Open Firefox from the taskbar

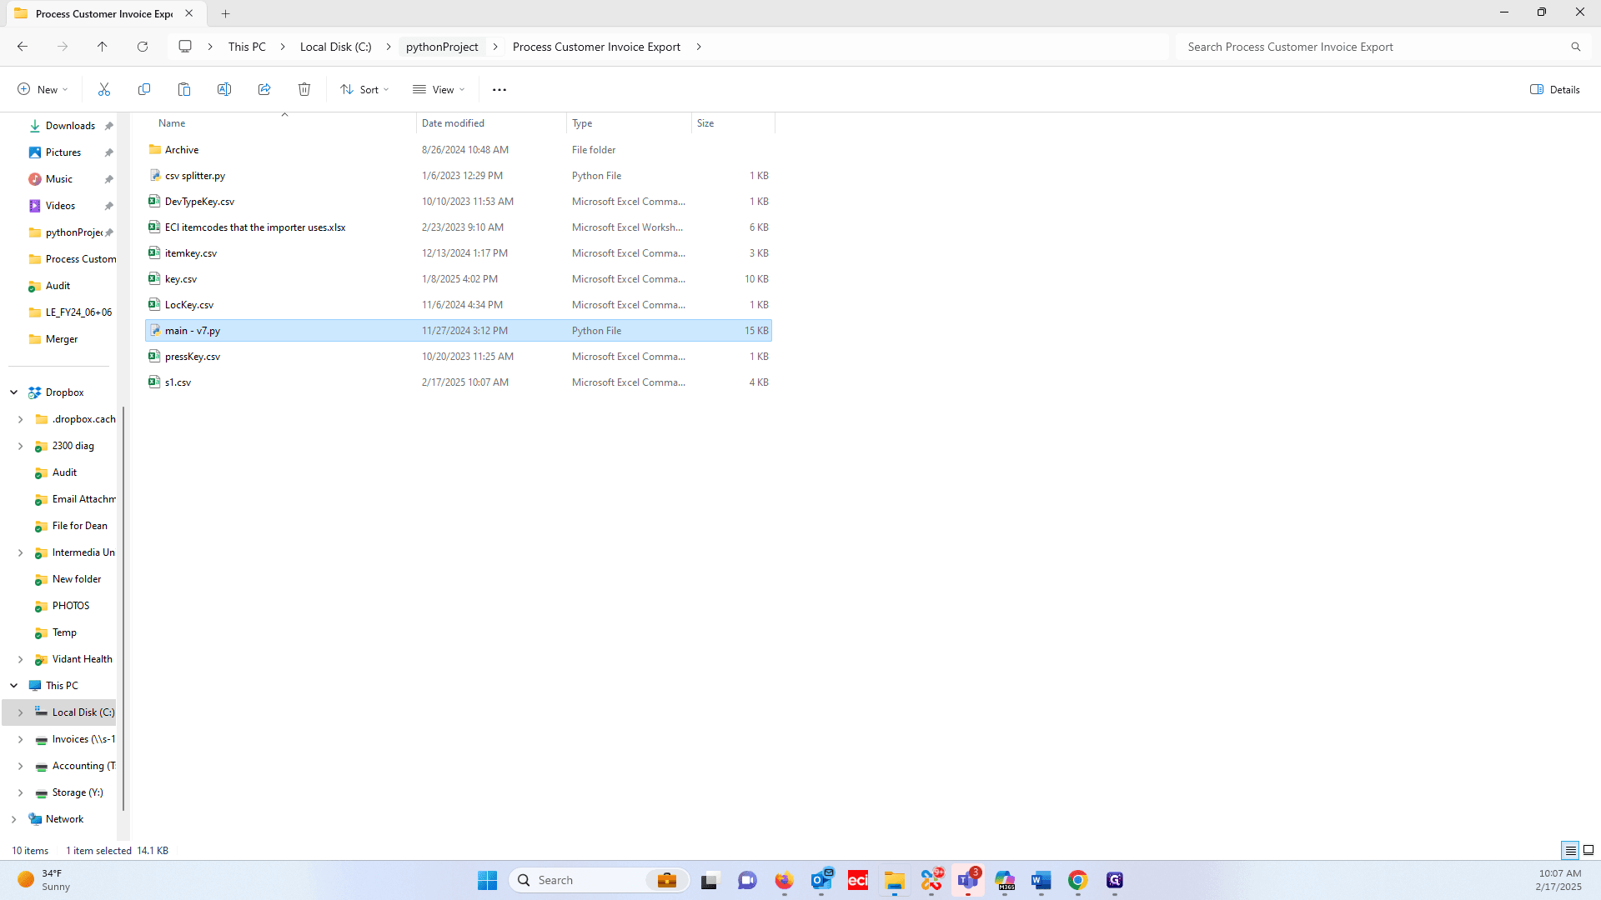(784, 880)
